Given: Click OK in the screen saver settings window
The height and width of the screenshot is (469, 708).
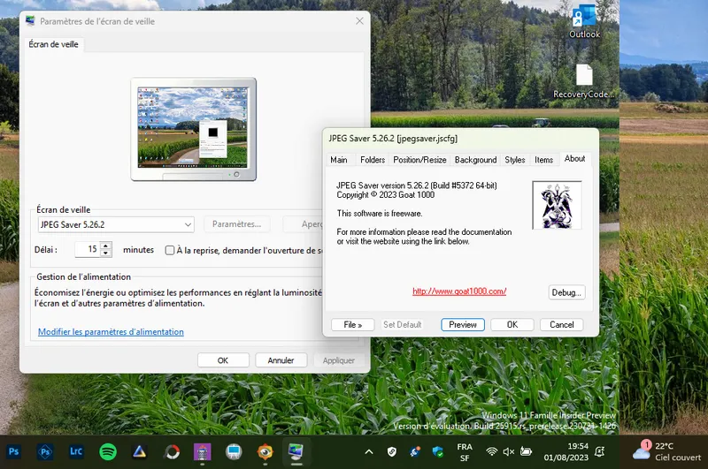Looking at the screenshot, I should [223, 360].
